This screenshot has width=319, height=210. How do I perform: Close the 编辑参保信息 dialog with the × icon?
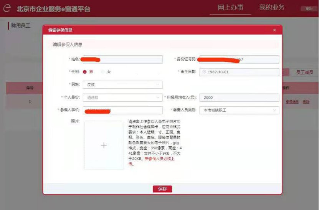pos(274,30)
